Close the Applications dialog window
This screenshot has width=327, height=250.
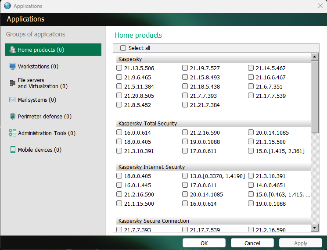pyautogui.click(x=320, y=6)
